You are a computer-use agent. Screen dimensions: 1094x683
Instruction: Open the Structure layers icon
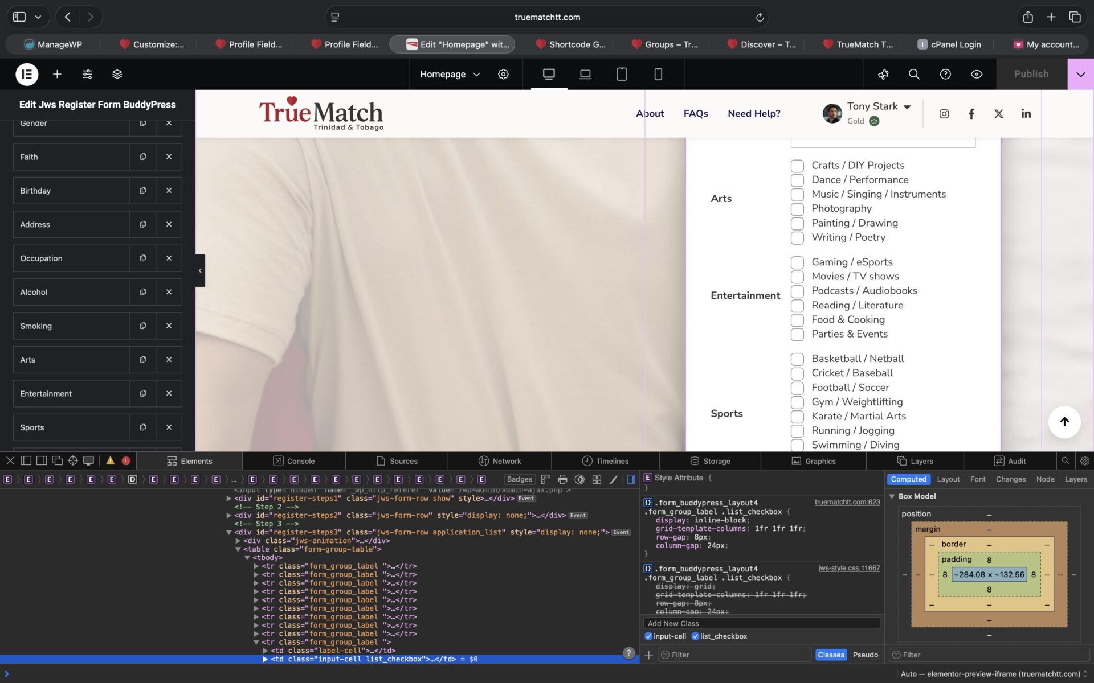117,74
